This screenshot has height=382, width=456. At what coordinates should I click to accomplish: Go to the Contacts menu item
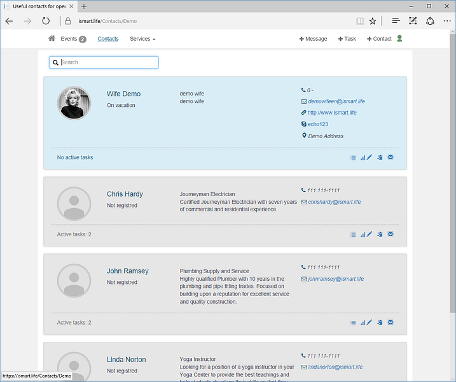click(108, 39)
